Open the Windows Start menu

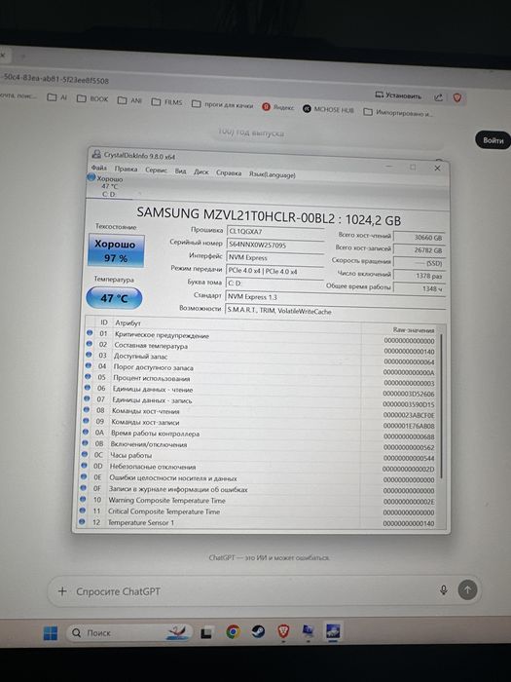(x=51, y=632)
